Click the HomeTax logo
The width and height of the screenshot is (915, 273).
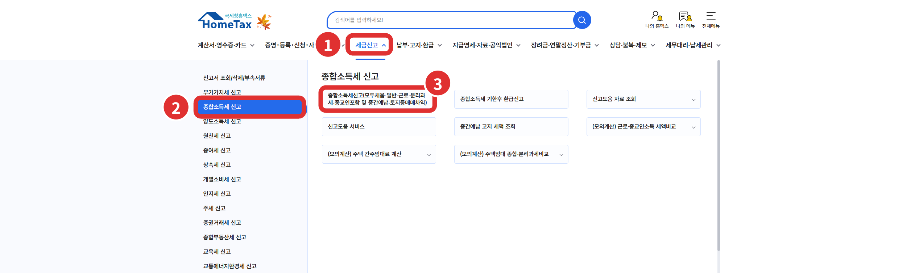pyautogui.click(x=225, y=21)
